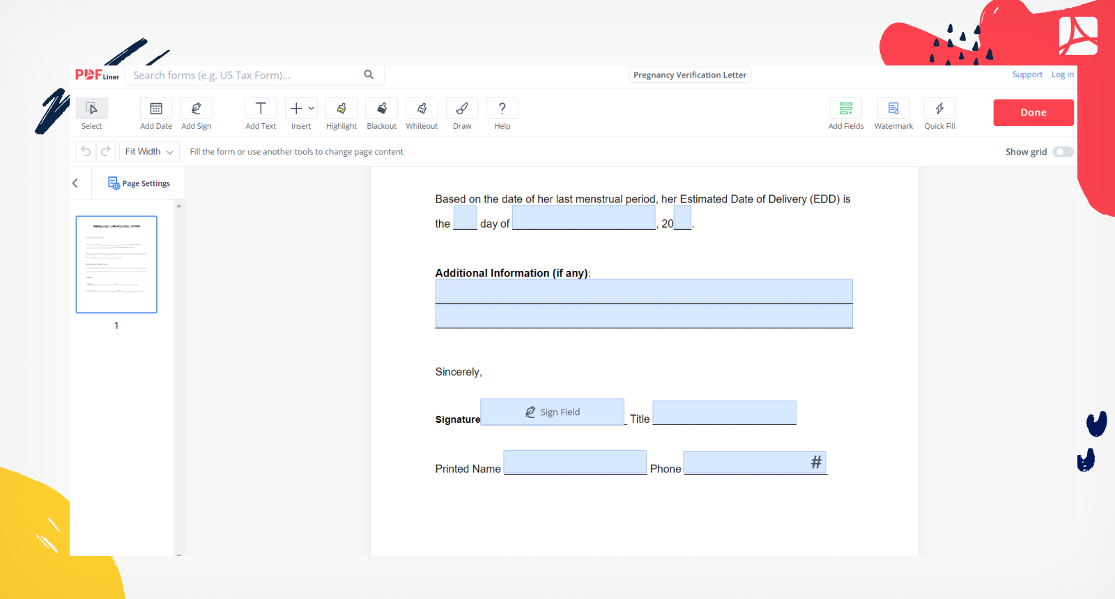Click the Printed Name field
Screen dimensions: 1115x599
click(x=575, y=462)
